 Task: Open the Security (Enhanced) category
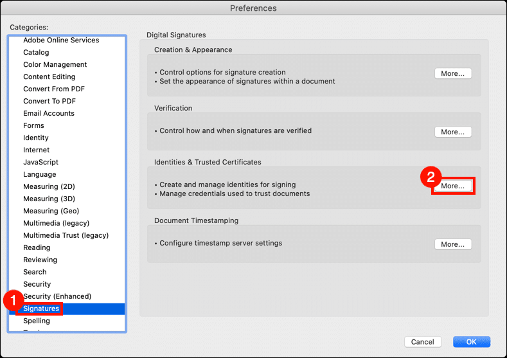57,296
